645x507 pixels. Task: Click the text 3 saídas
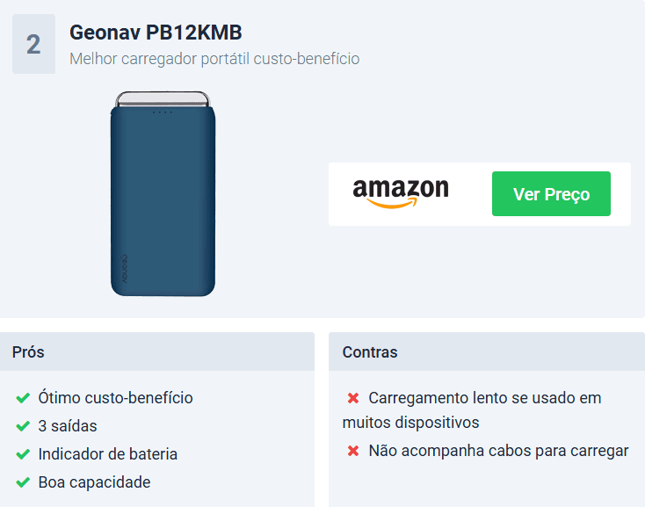[x=68, y=426]
